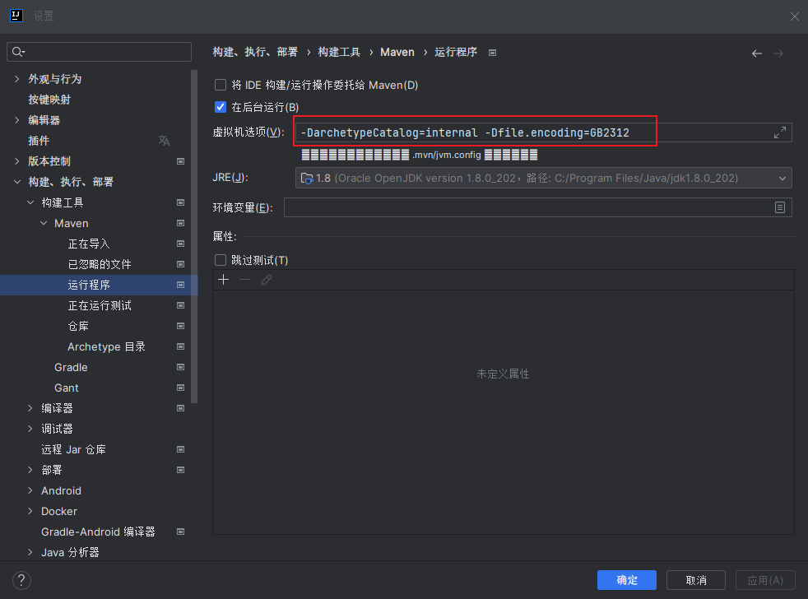This screenshot has height=599, width=808.
Task: Expand the 编辑器 tree node
Action: [19, 119]
